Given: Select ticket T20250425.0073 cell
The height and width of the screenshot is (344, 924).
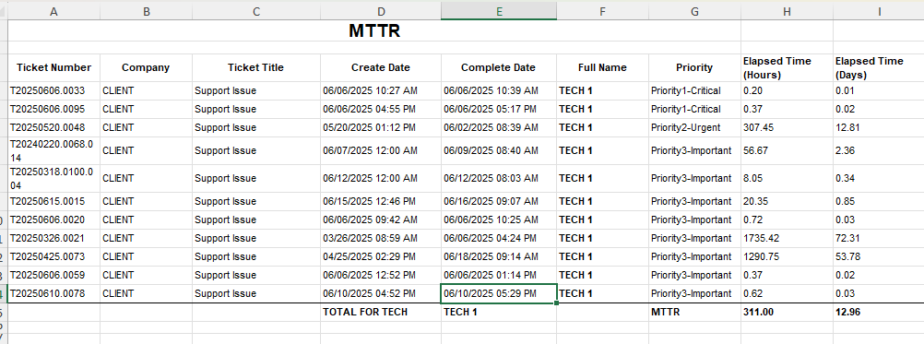Looking at the screenshot, I should (53, 256).
